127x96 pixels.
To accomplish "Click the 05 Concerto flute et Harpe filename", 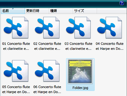I will click(x=16, y=89).
